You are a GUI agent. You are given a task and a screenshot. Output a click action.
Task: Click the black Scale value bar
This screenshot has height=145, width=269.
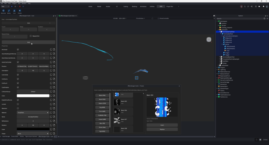pos(33,129)
